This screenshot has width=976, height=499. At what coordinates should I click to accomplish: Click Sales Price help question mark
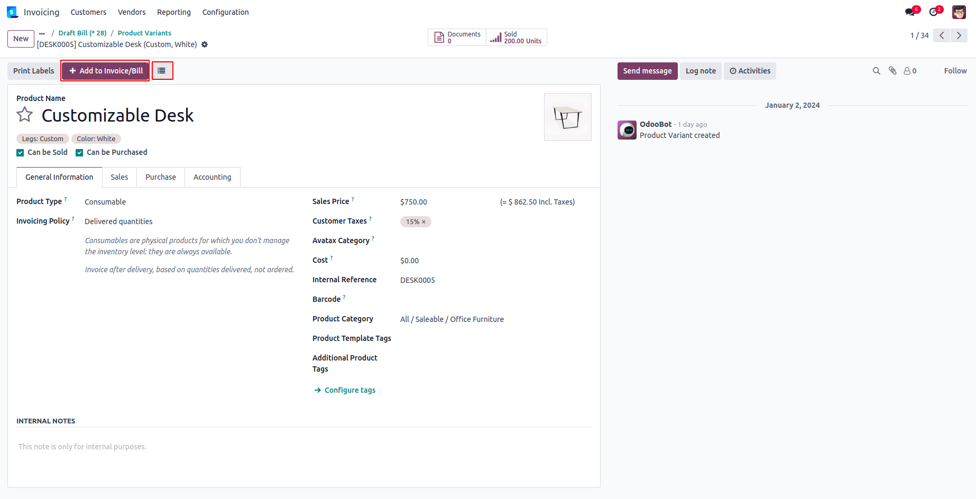pos(353,199)
